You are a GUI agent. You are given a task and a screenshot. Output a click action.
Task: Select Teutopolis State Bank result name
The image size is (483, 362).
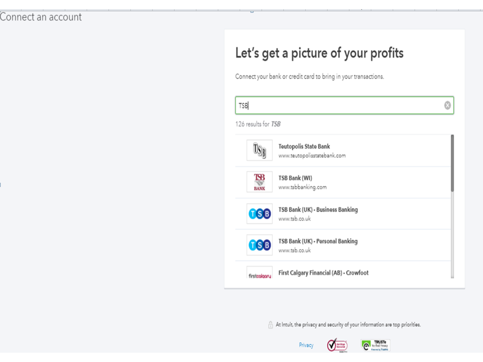(304, 146)
